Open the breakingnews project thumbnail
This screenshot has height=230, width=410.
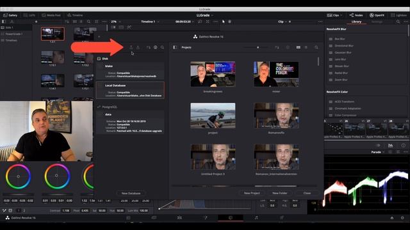(x=213, y=74)
